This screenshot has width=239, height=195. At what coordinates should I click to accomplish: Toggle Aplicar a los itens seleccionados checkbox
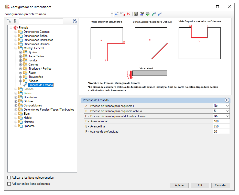click(x=9, y=178)
